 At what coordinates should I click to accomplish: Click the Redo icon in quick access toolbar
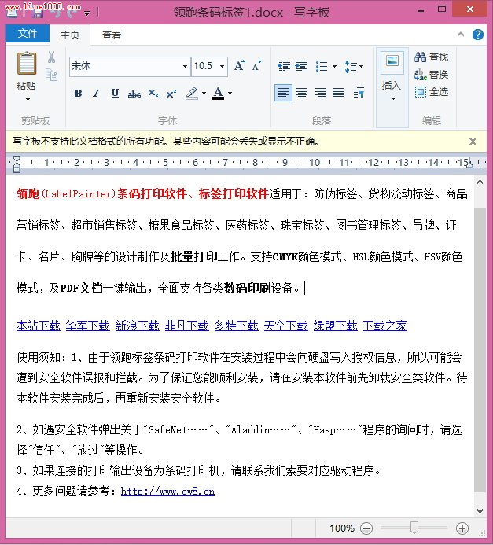72,13
